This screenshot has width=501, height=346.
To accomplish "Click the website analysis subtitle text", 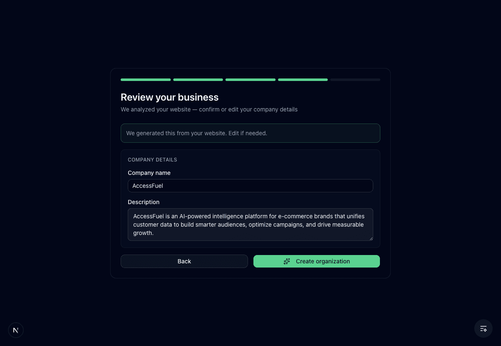I will 209,109.
